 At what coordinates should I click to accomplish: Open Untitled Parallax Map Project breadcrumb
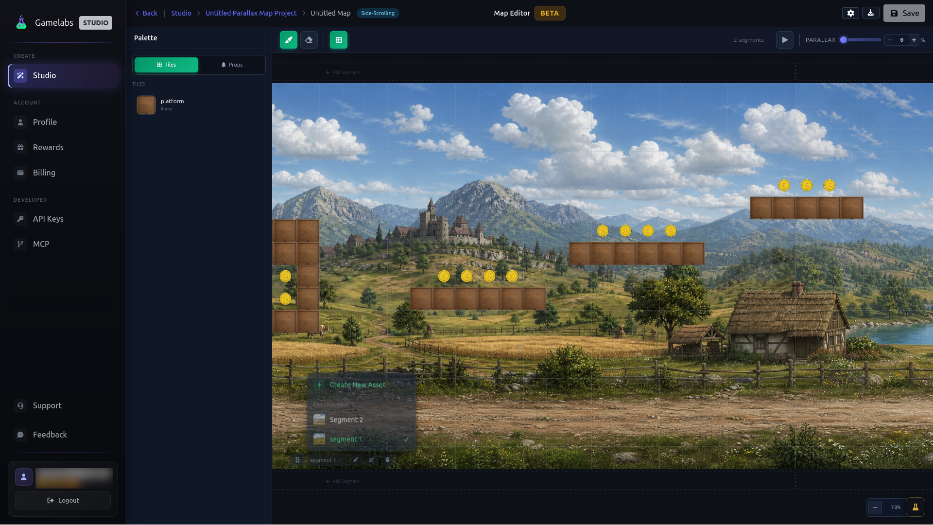click(251, 13)
